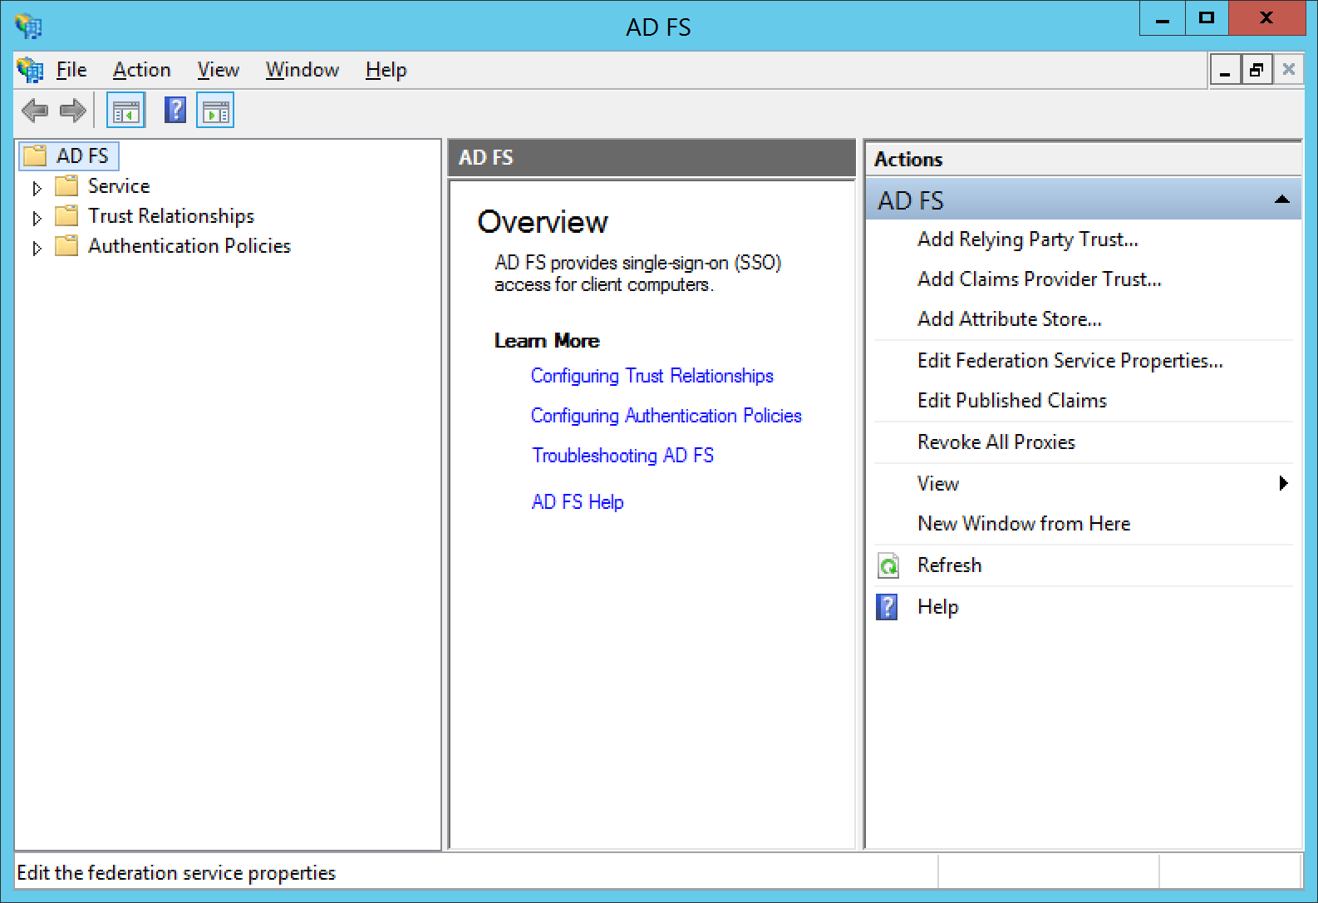
Task: Click the green Refresh icon in Actions
Action: click(x=888, y=566)
